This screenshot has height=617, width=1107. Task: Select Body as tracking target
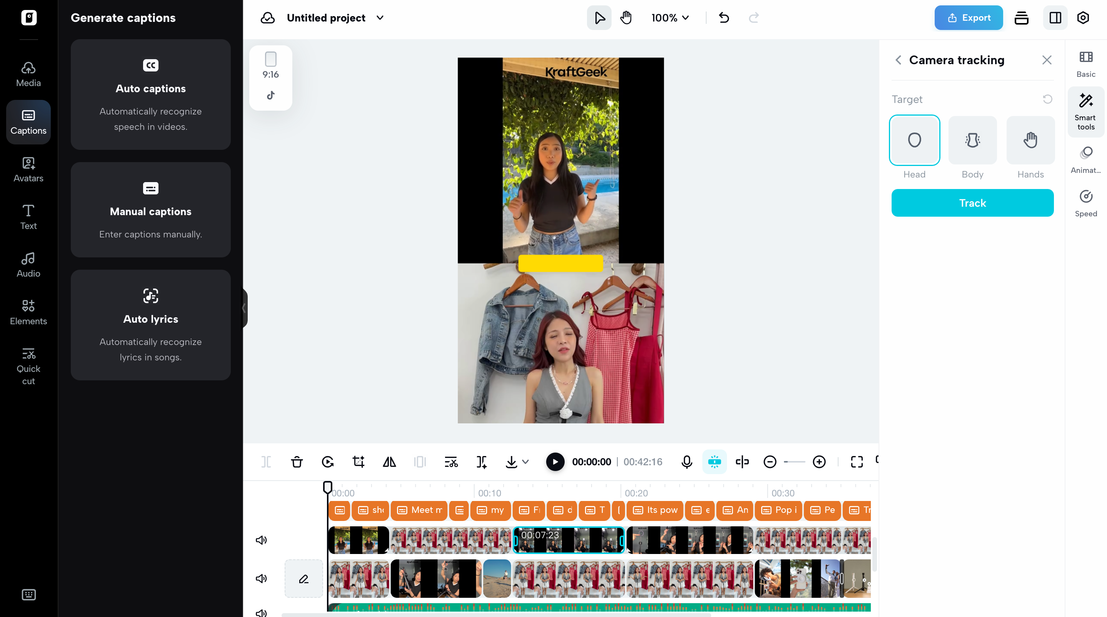972,140
